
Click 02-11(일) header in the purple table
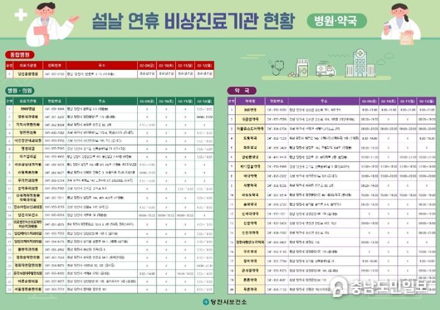click(408, 101)
